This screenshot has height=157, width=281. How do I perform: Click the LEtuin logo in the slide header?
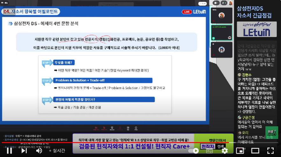tap(199, 12)
